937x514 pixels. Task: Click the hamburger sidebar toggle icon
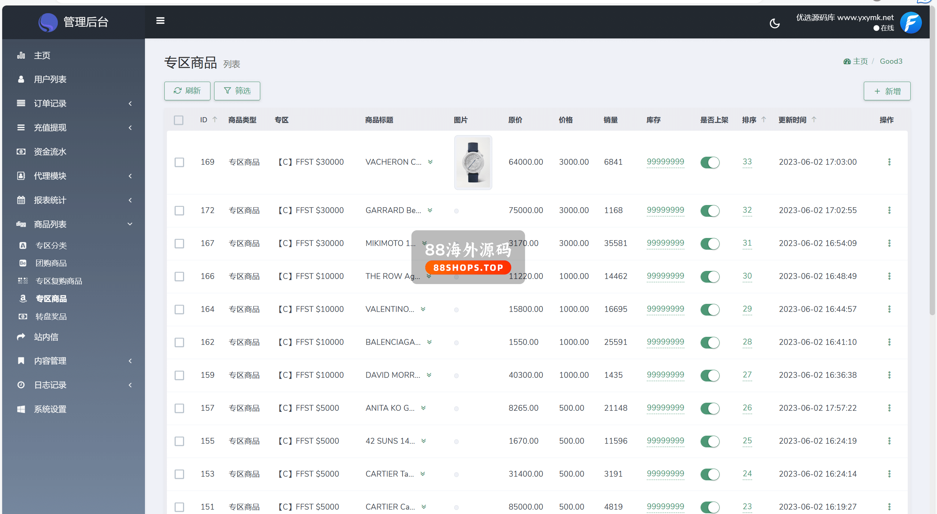[160, 21]
